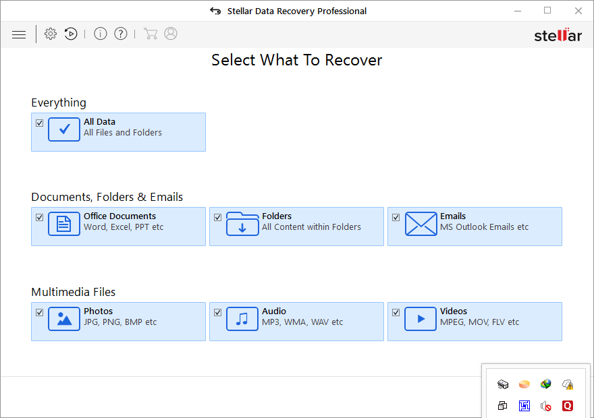Click the Audio music note icon
The height and width of the screenshot is (418, 594).
point(242,319)
